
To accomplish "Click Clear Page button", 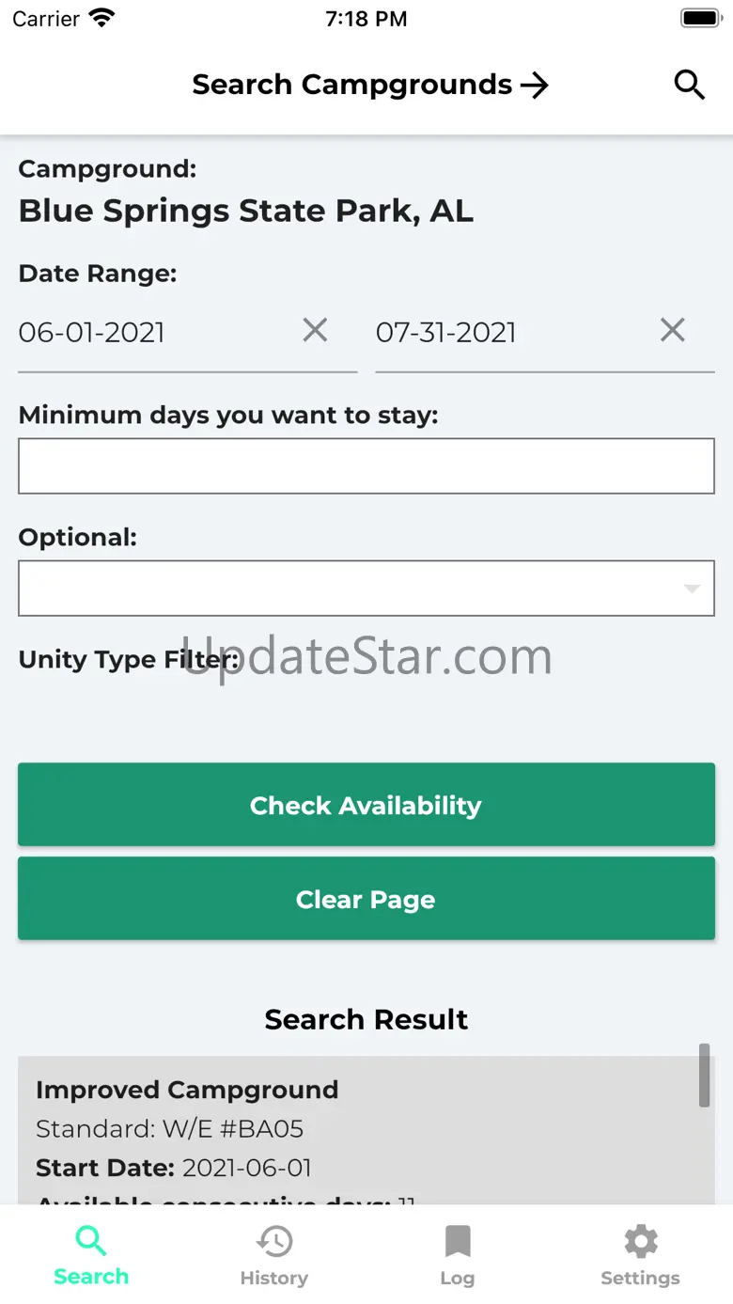I will click(366, 899).
